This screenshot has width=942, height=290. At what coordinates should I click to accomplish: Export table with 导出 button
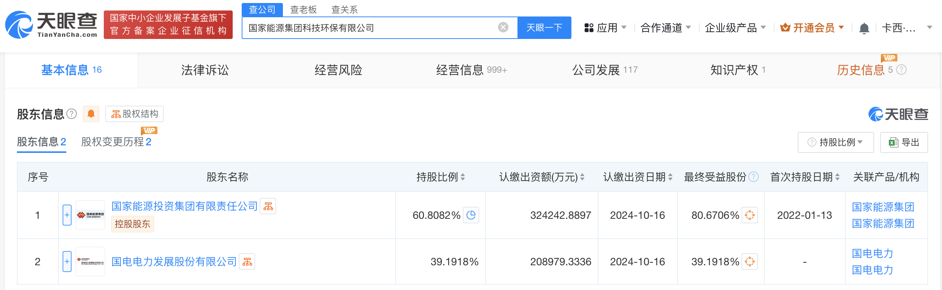point(904,142)
